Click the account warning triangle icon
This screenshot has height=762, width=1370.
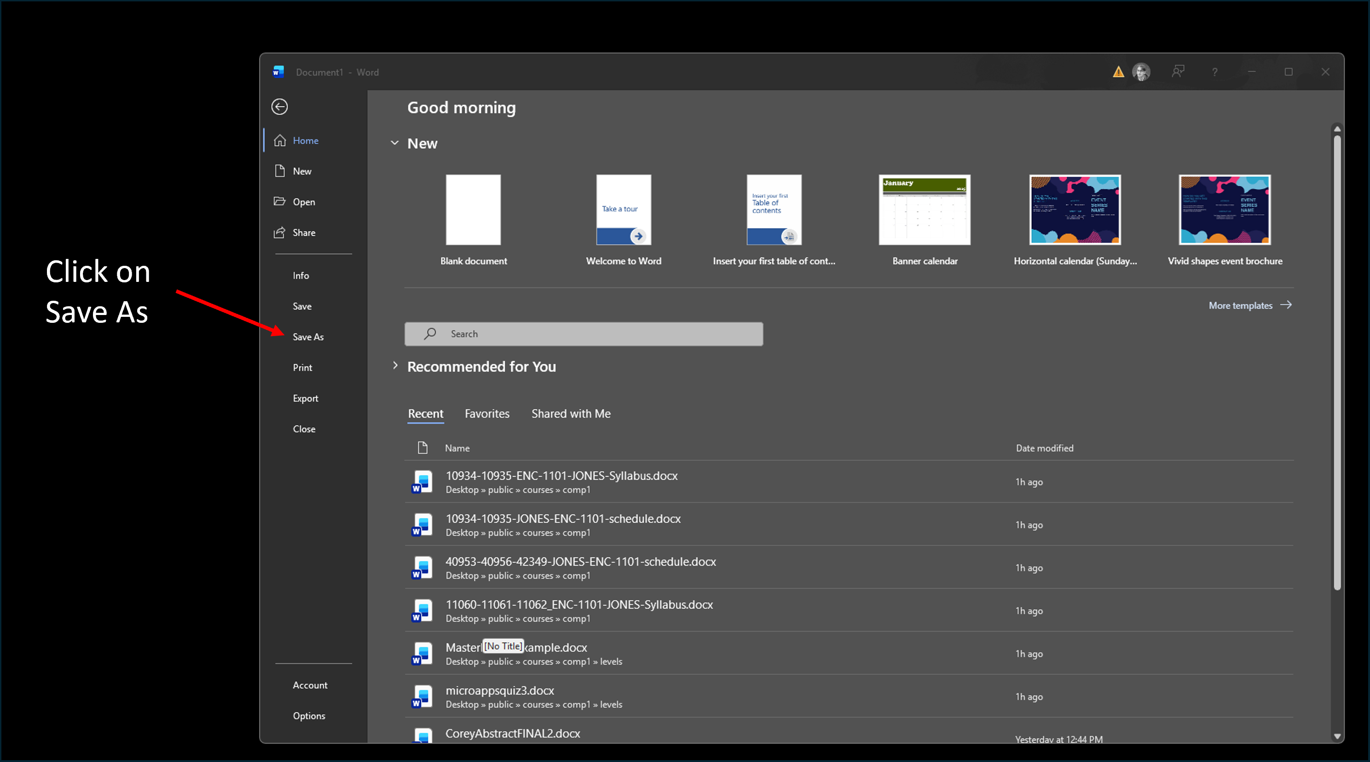click(x=1118, y=72)
